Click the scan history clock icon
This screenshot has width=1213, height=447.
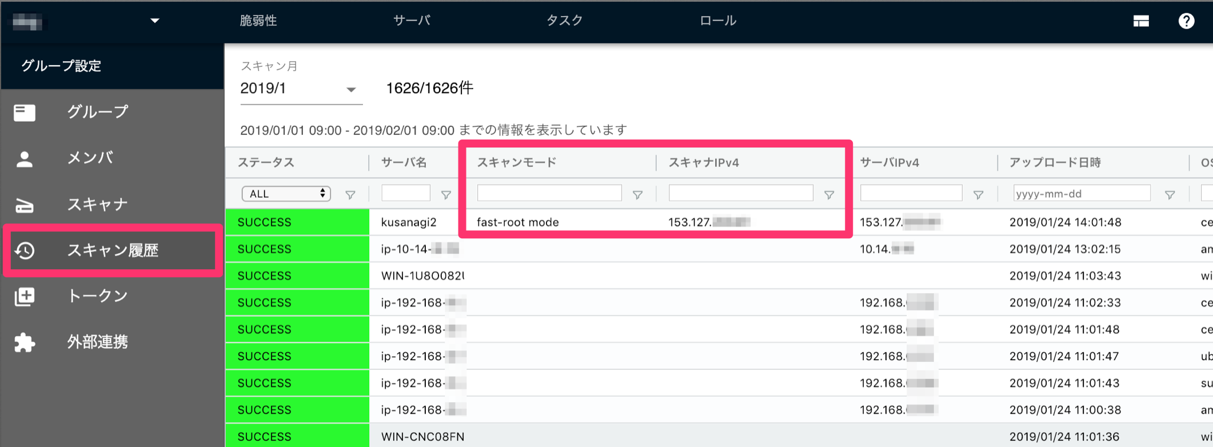[x=25, y=250]
